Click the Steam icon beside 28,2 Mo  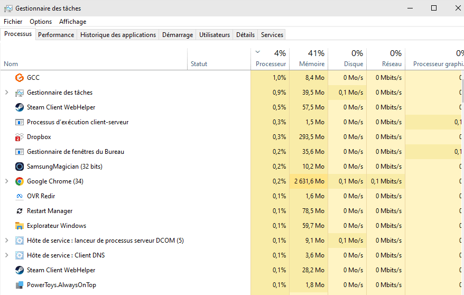click(x=20, y=270)
